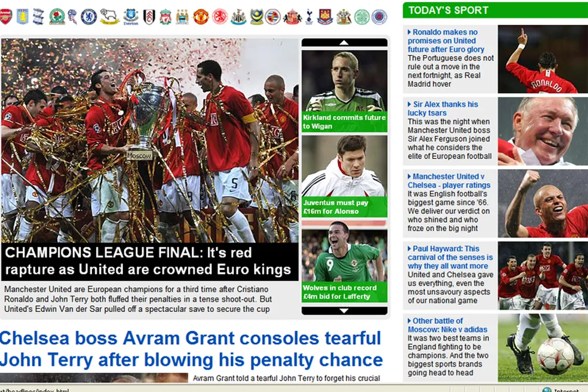Image resolution: width=588 pixels, height=392 pixels.
Task: Open Manchester United v Chelsea player ratings
Action: tap(449, 181)
